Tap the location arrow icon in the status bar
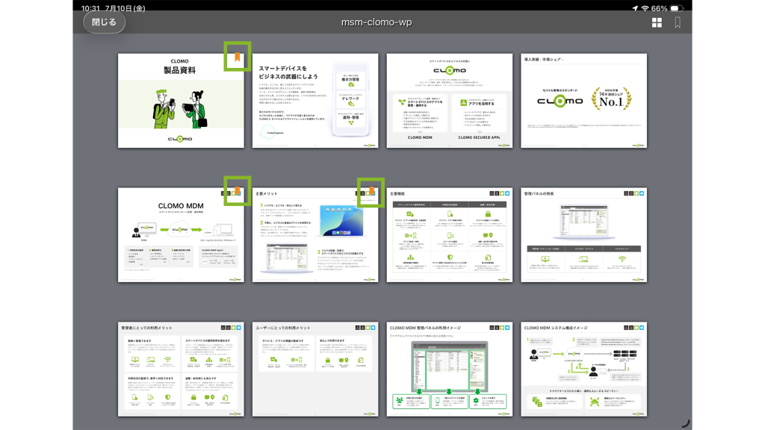This screenshot has width=765, height=430. [x=635, y=8]
